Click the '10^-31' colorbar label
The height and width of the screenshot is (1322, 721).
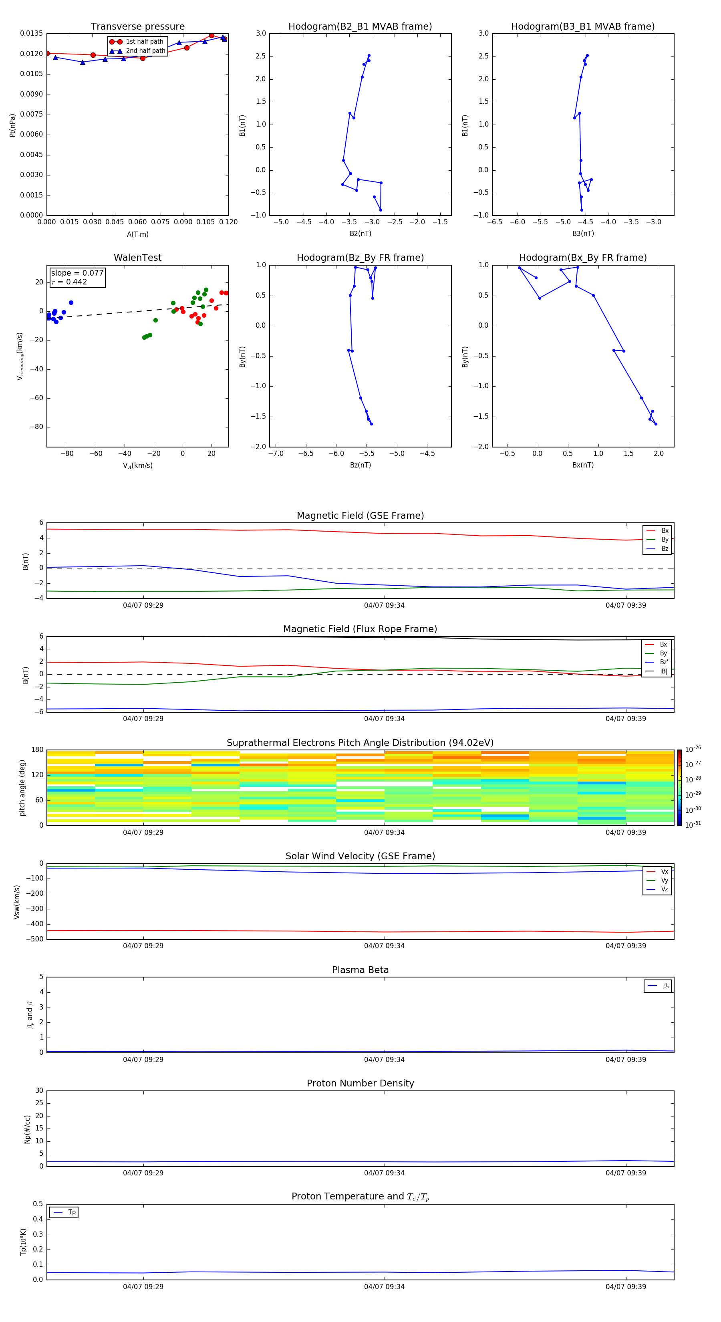pyautogui.click(x=693, y=825)
